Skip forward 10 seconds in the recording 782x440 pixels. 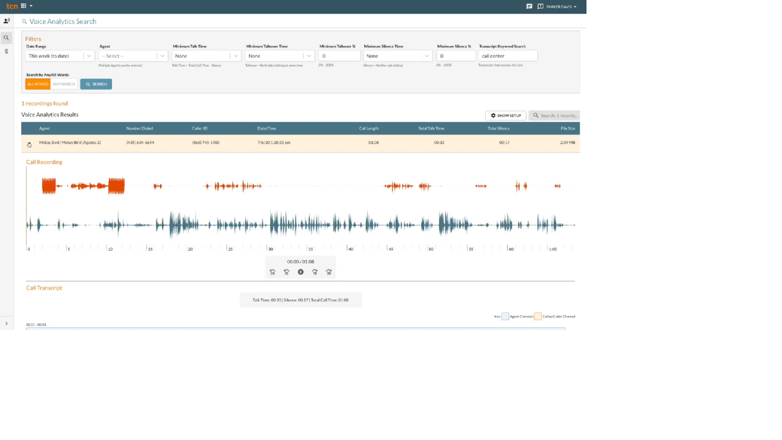click(315, 272)
